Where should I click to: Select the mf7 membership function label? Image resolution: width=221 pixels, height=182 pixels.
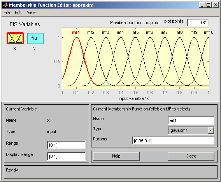tap(164, 32)
